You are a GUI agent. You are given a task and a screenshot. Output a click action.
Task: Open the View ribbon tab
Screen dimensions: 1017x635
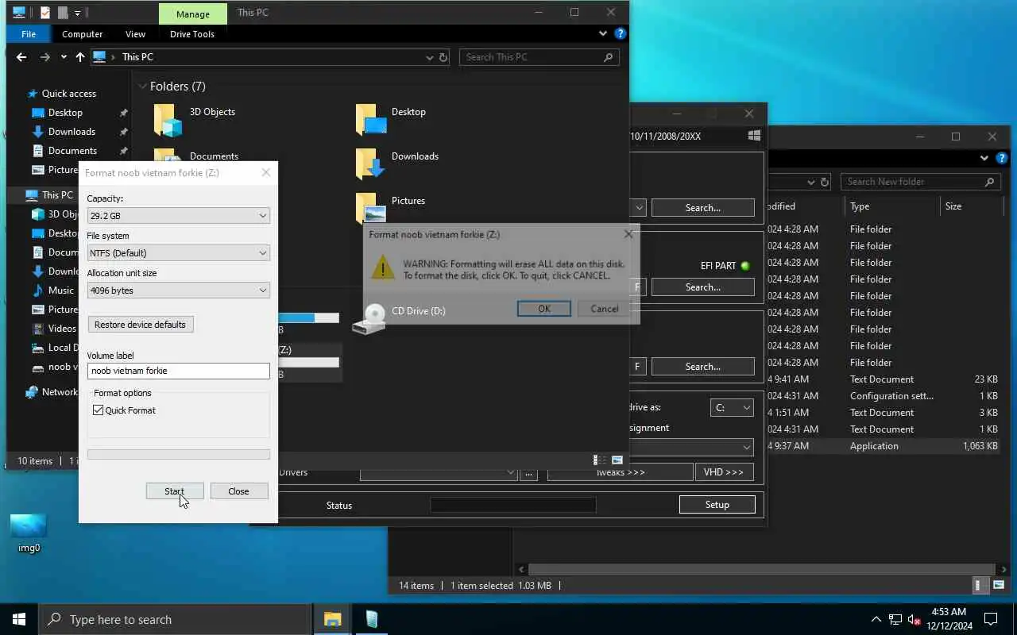tap(135, 34)
